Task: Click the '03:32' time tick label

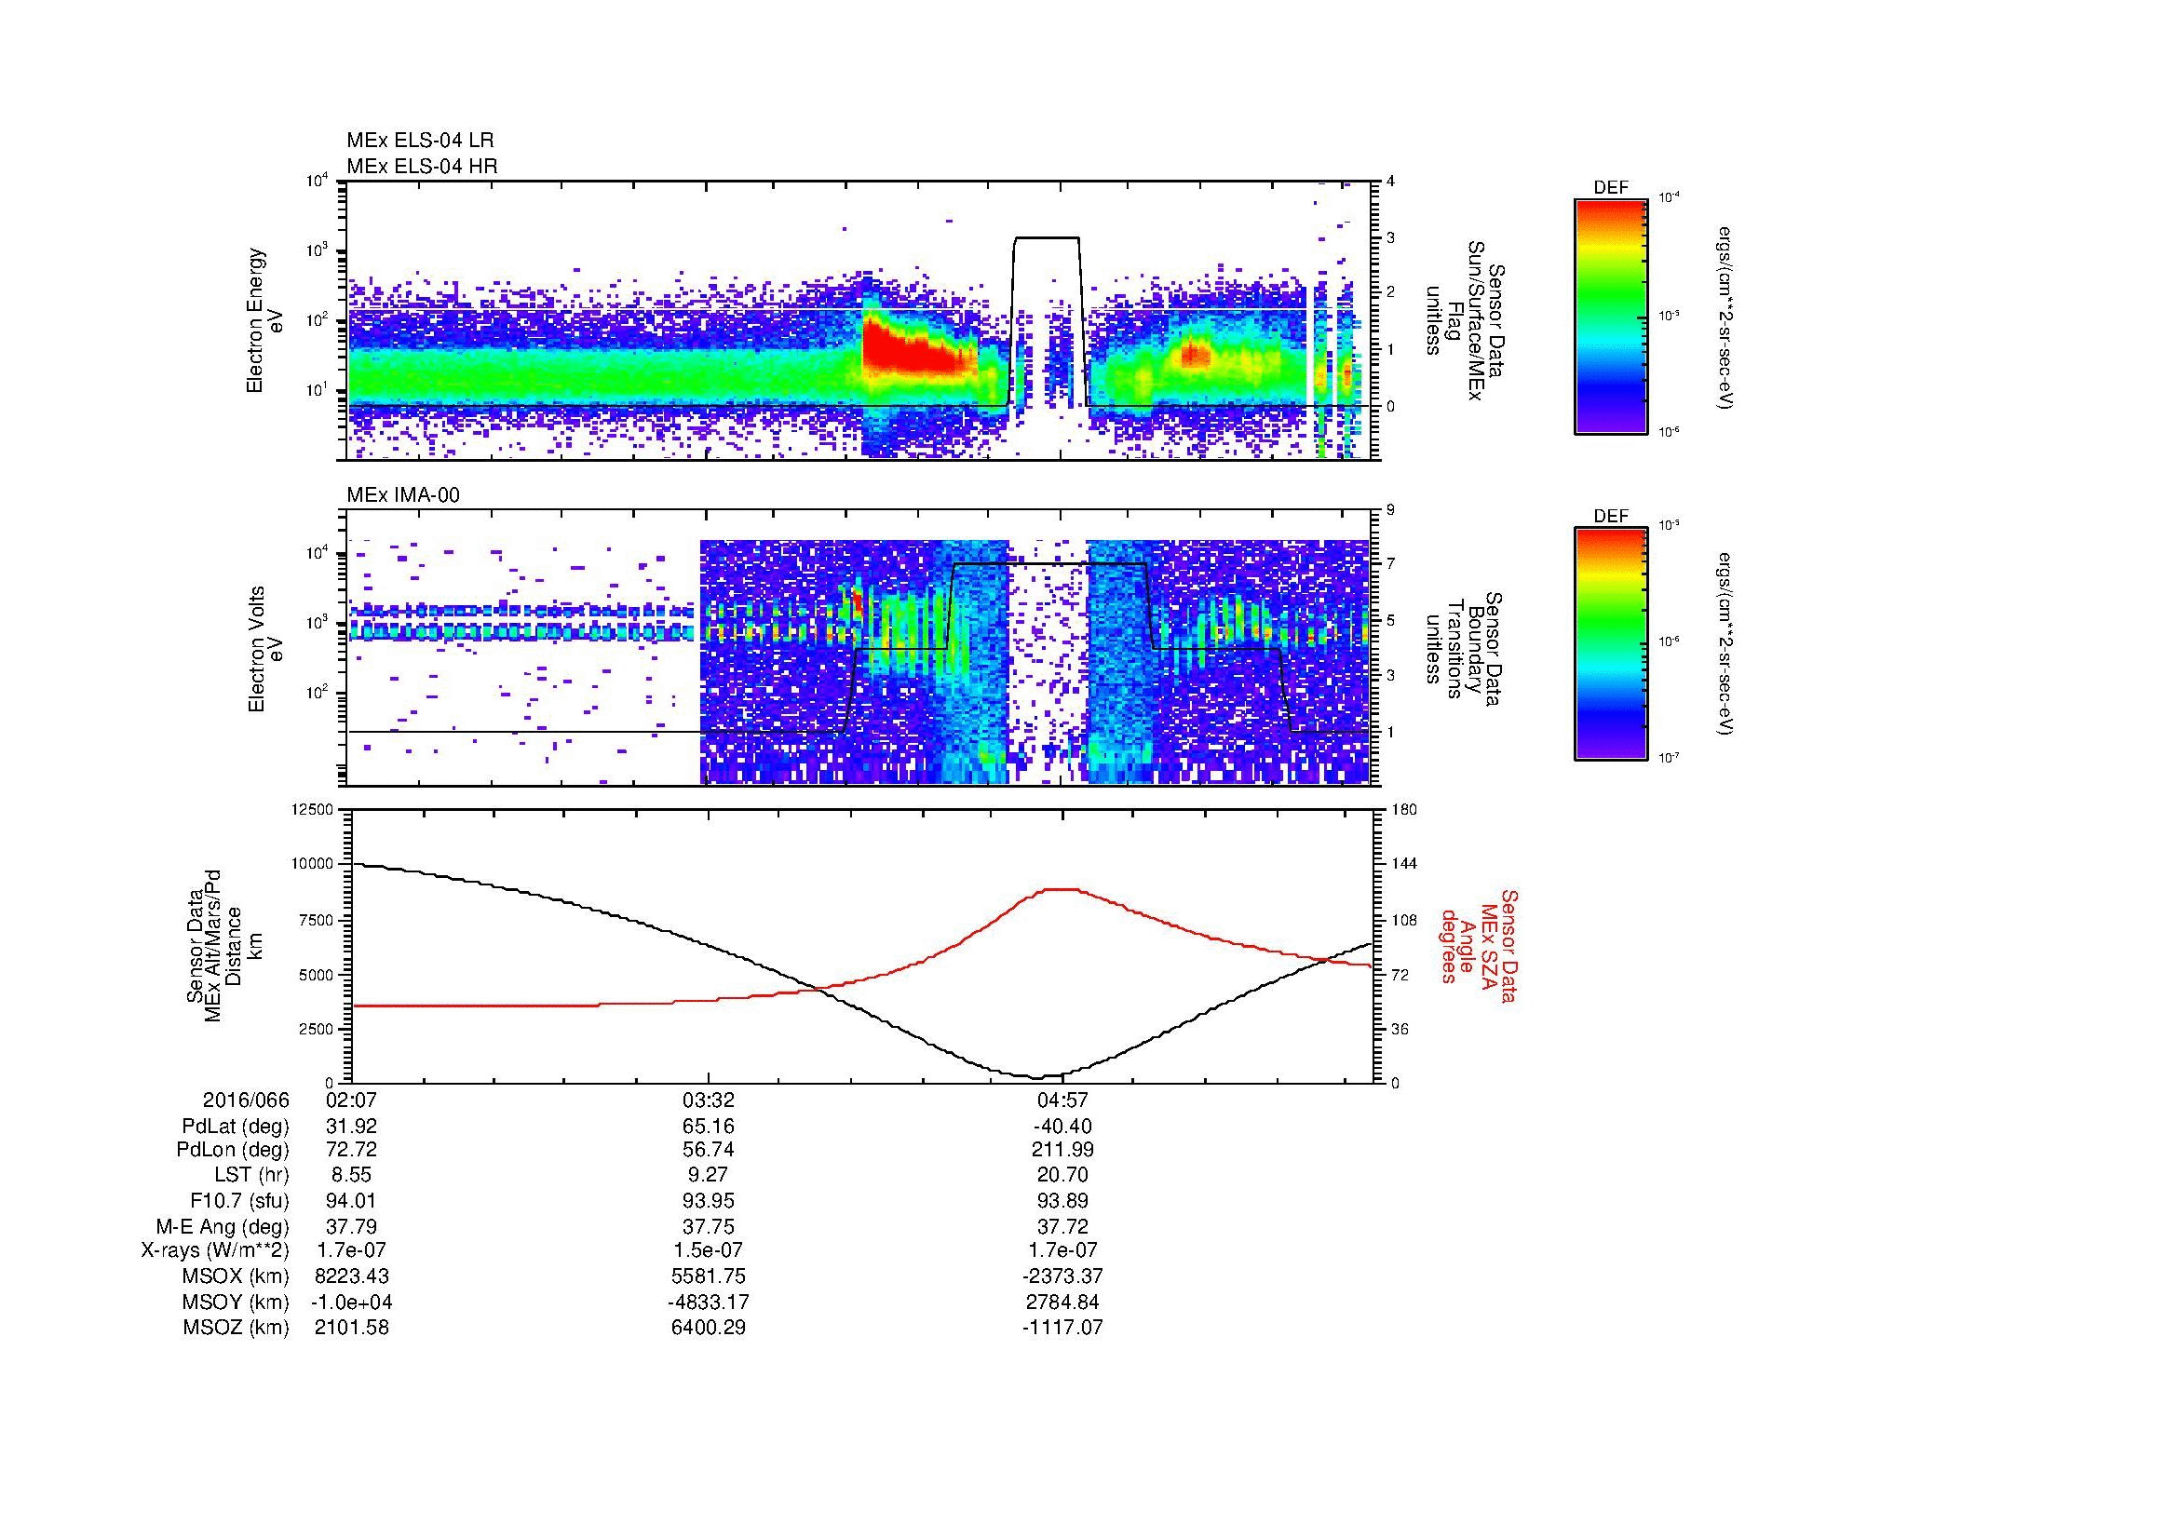Action: (708, 1100)
